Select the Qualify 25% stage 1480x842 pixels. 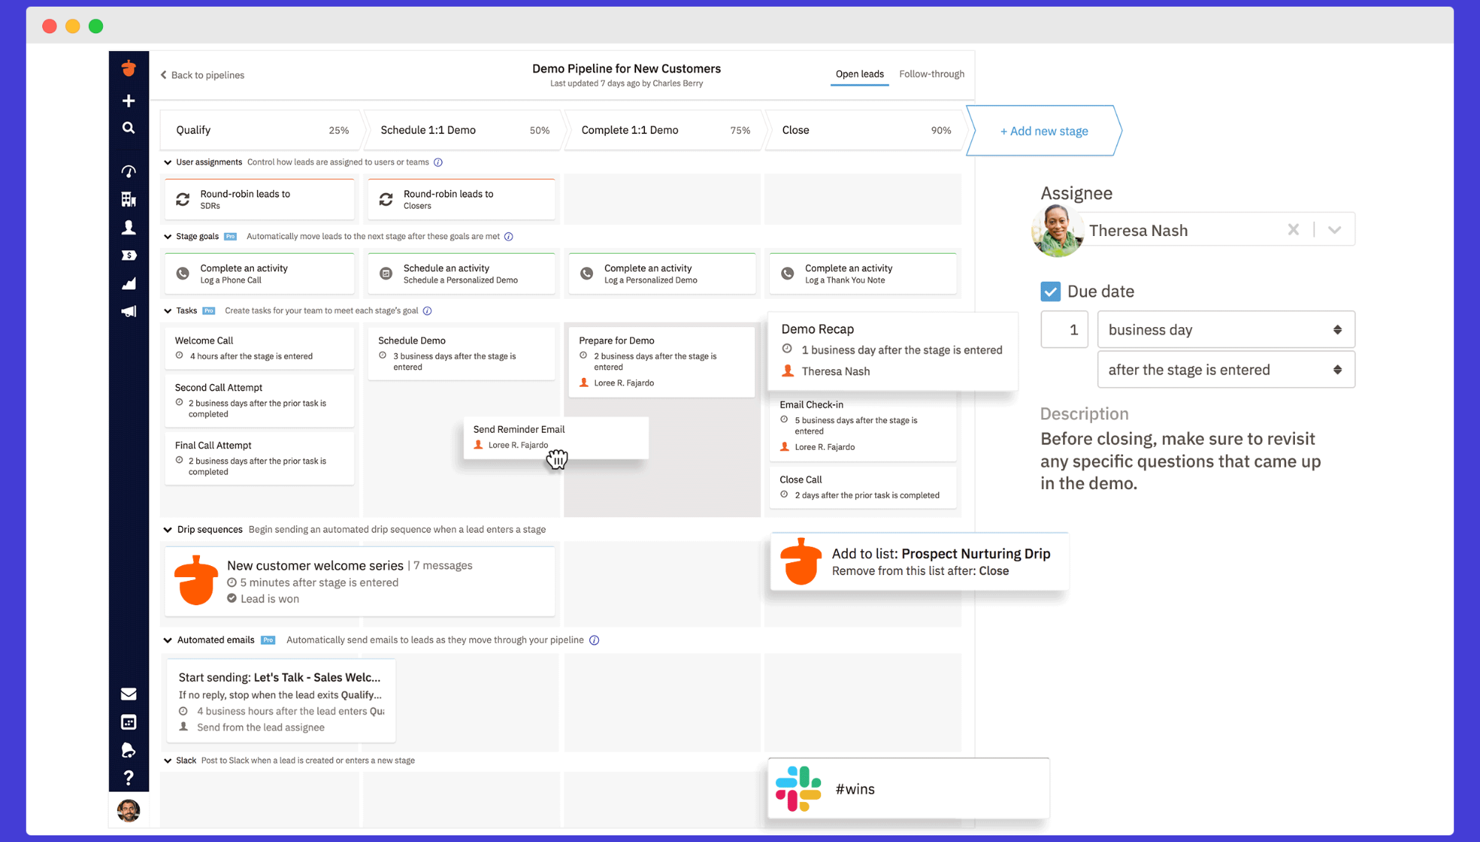tap(262, 130)
